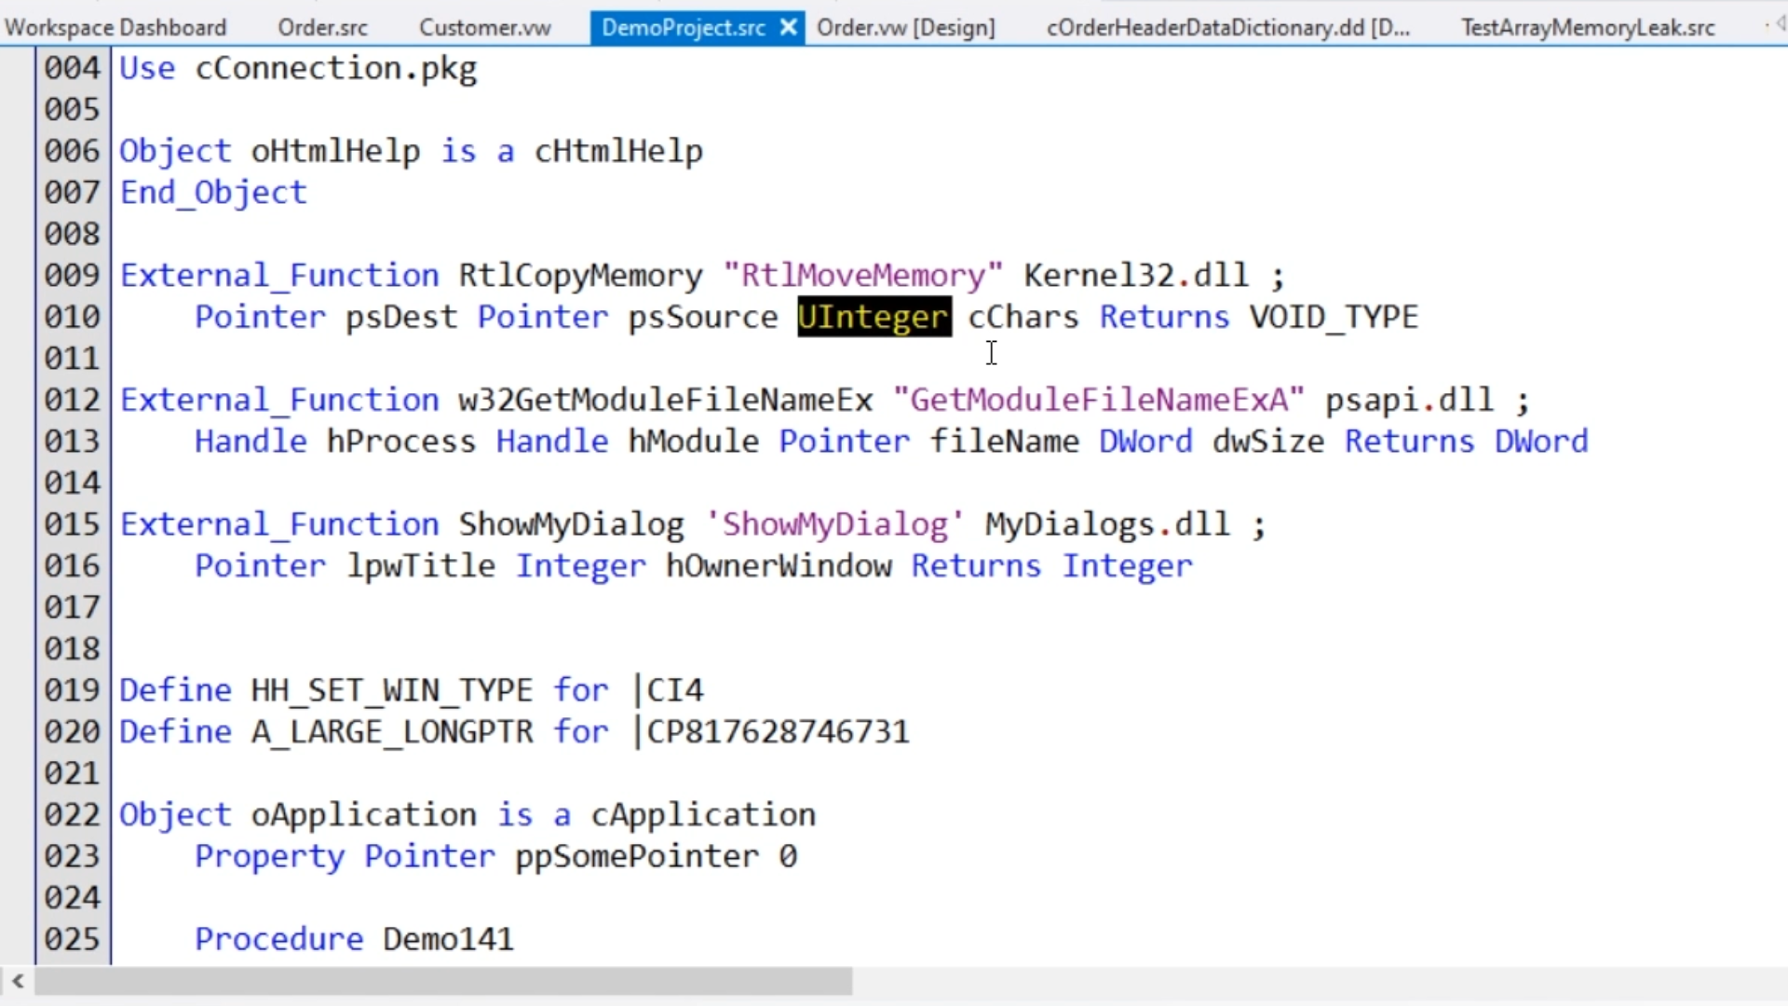Image resolution: width=1788 pixels, height=1006 pixels.
Task: Close the DemoProject.src tab
Action: (x=788, y=27)
